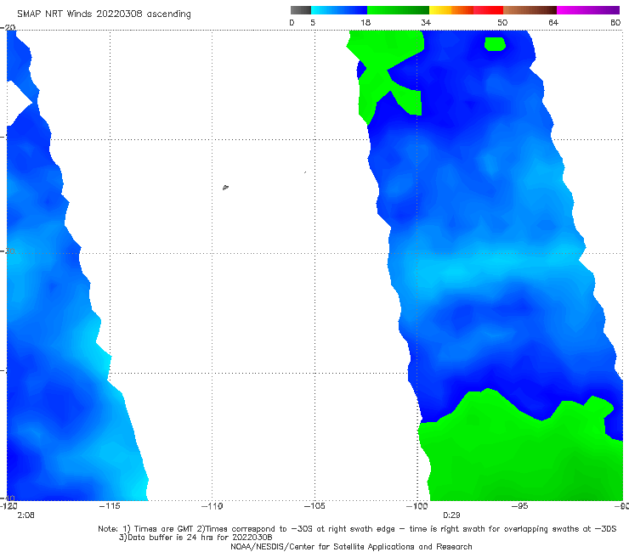Click the longitude label '-115'

pyautogui.click(x=110, y=506)
